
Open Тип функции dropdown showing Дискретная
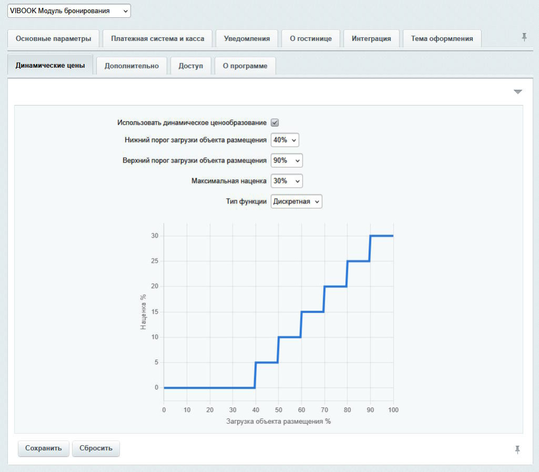click(296, 201)
